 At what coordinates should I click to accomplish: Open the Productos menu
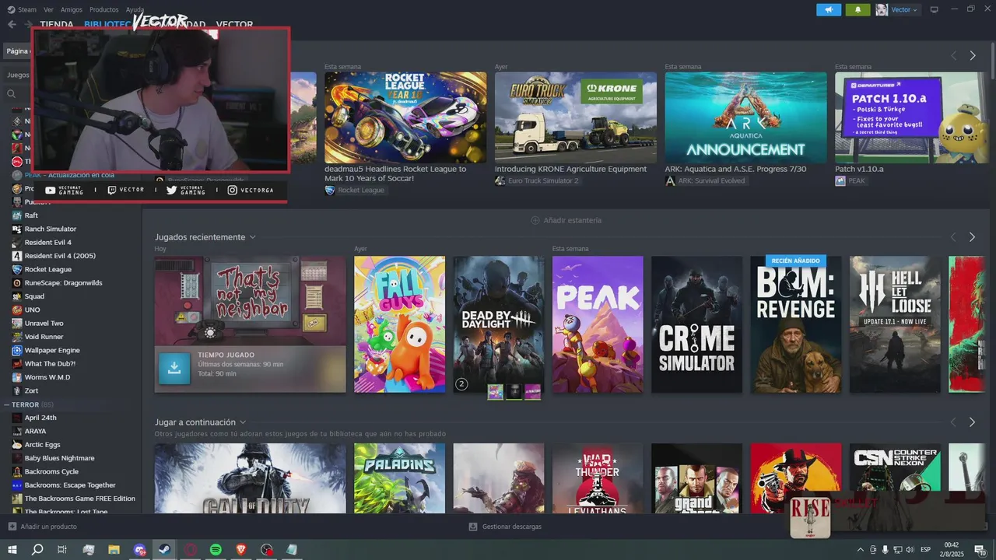tap(104, 9)
